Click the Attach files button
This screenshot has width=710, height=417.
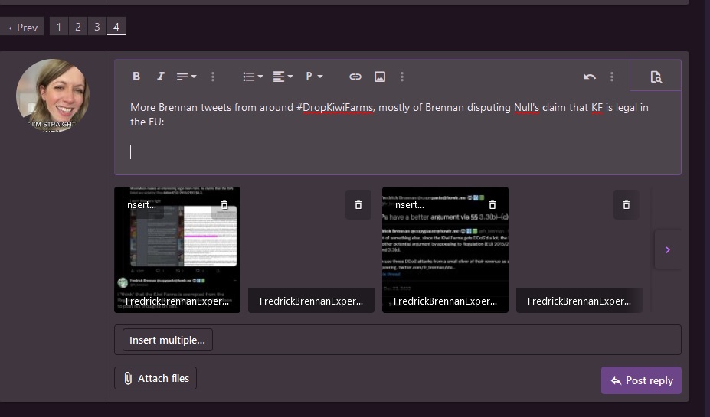tap(155, 378)
